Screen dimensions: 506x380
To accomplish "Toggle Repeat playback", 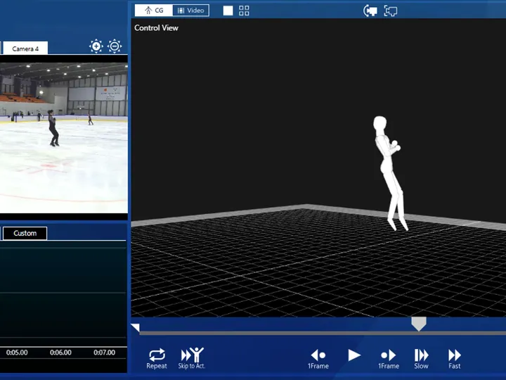I will pos(157,357).
